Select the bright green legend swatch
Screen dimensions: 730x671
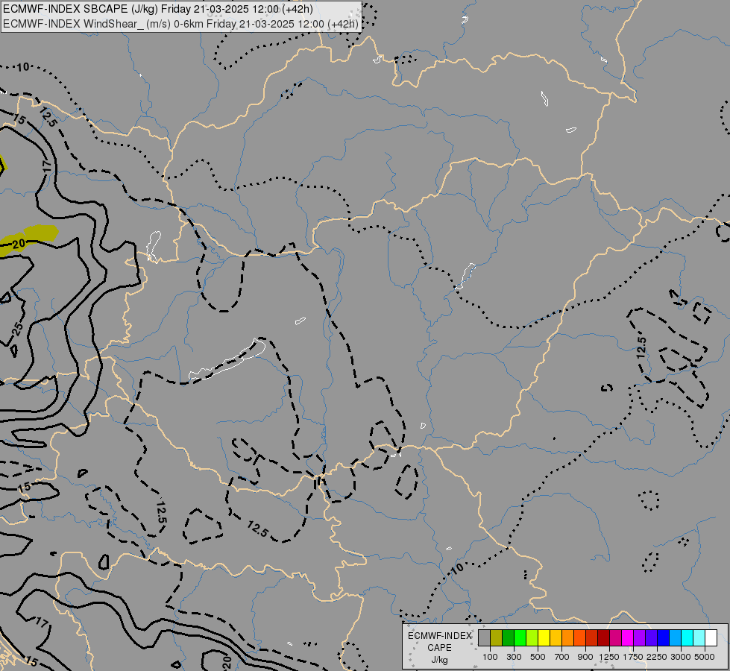coord(520,637)
